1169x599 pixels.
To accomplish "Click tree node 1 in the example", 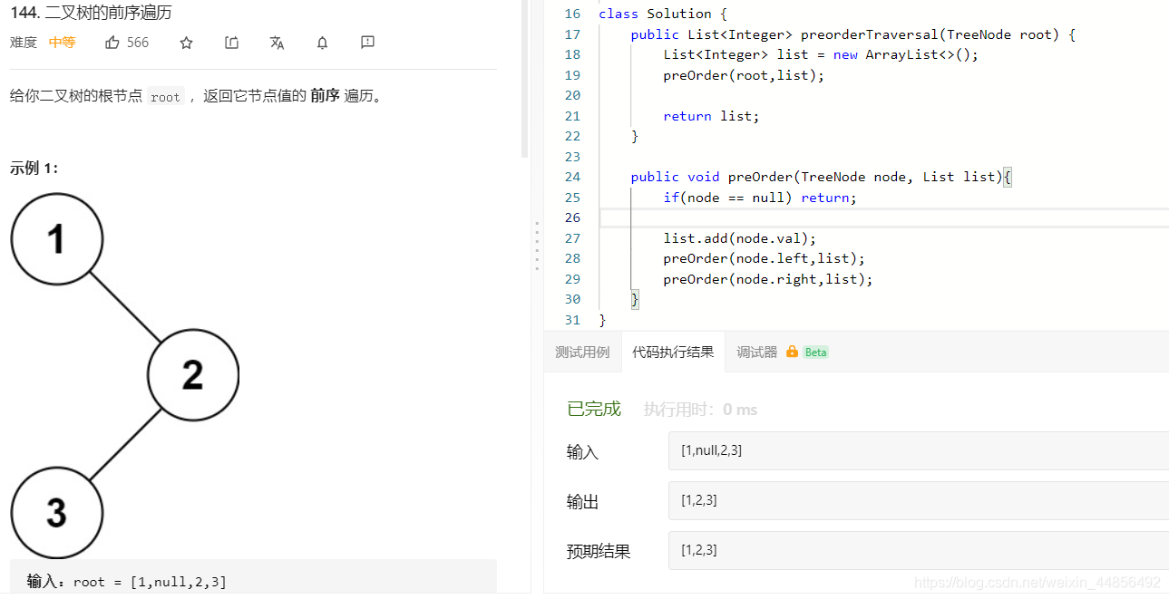I will pos(57,239).
